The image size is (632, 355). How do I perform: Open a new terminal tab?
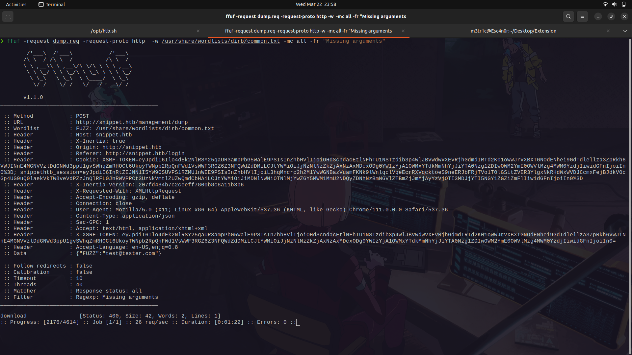[x=8, y=16]
